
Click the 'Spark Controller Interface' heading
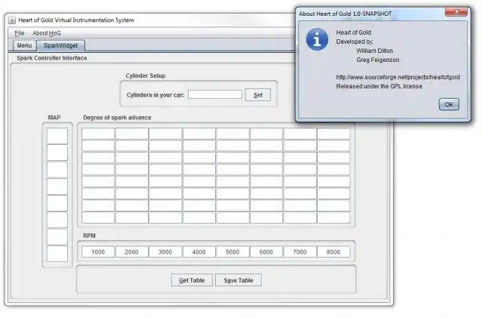pos(52,58)
